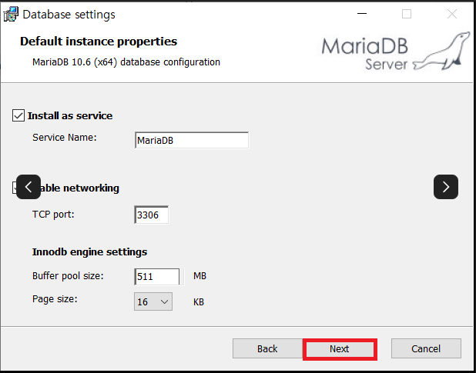The width and height of the screenshot is (476, 373).
Task: Cancel the MariaDB installation
Action: 426,348
